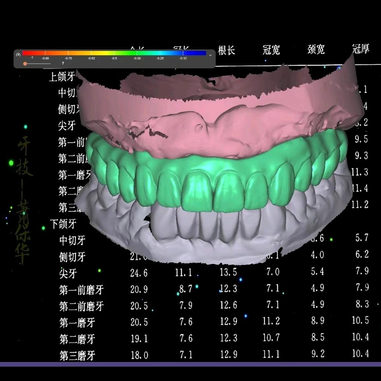
Task: Click the value 8.5
Action: (x=318, y=337)
